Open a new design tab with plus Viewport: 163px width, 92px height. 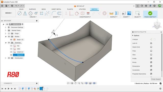tap(138, 6)
